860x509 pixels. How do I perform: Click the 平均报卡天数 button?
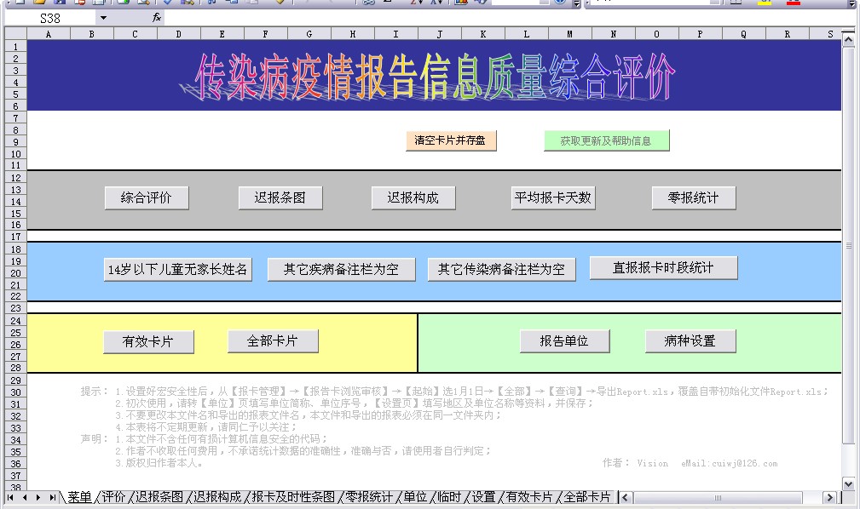click(x=552, y=197)
